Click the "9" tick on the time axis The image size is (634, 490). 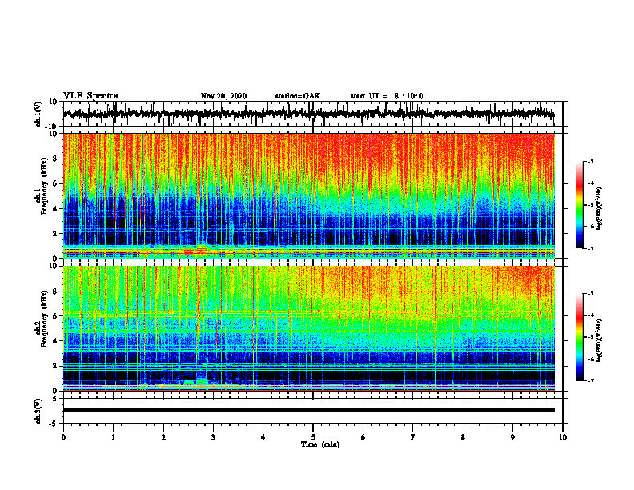tap(512, 437)
